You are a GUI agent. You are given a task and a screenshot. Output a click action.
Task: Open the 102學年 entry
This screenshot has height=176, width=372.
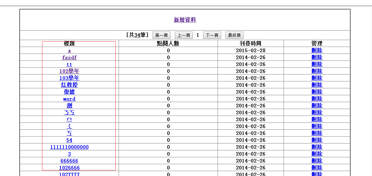coord(69,71)
